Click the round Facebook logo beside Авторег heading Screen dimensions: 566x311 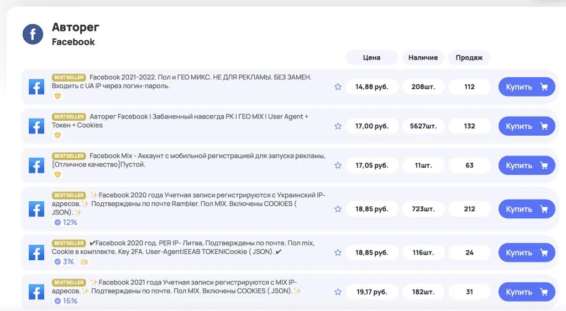(x=33, y=34)
